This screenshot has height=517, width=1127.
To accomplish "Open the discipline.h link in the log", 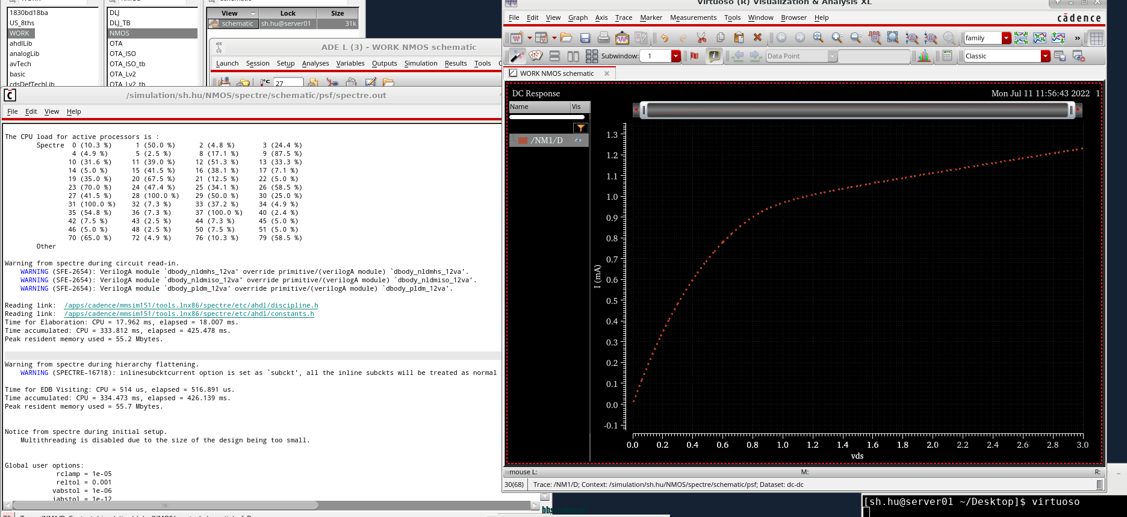I will 191,305.
